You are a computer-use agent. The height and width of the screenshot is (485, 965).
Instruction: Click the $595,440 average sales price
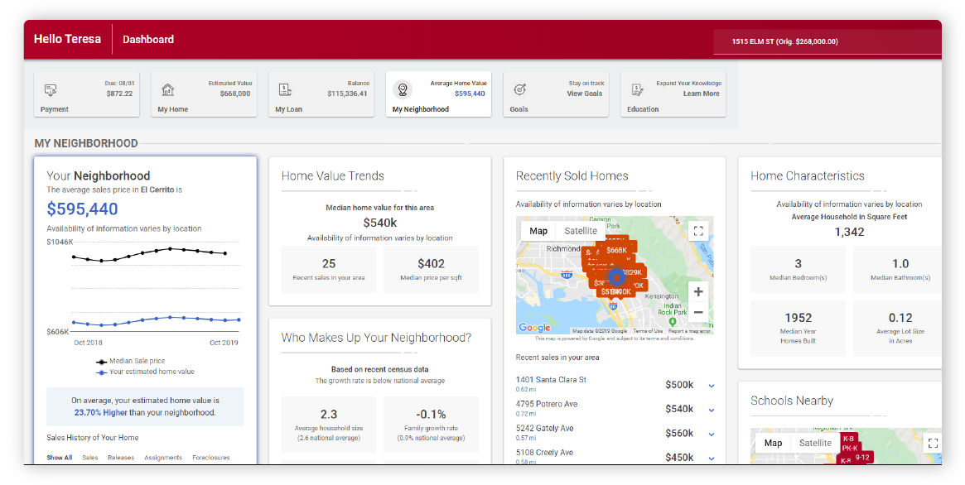click(83, 209)
